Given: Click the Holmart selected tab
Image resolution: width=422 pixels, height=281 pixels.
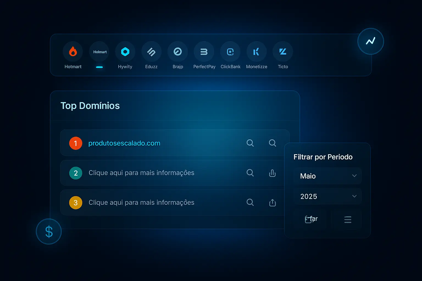Looking at the screenshot, I should coord(100,52).
